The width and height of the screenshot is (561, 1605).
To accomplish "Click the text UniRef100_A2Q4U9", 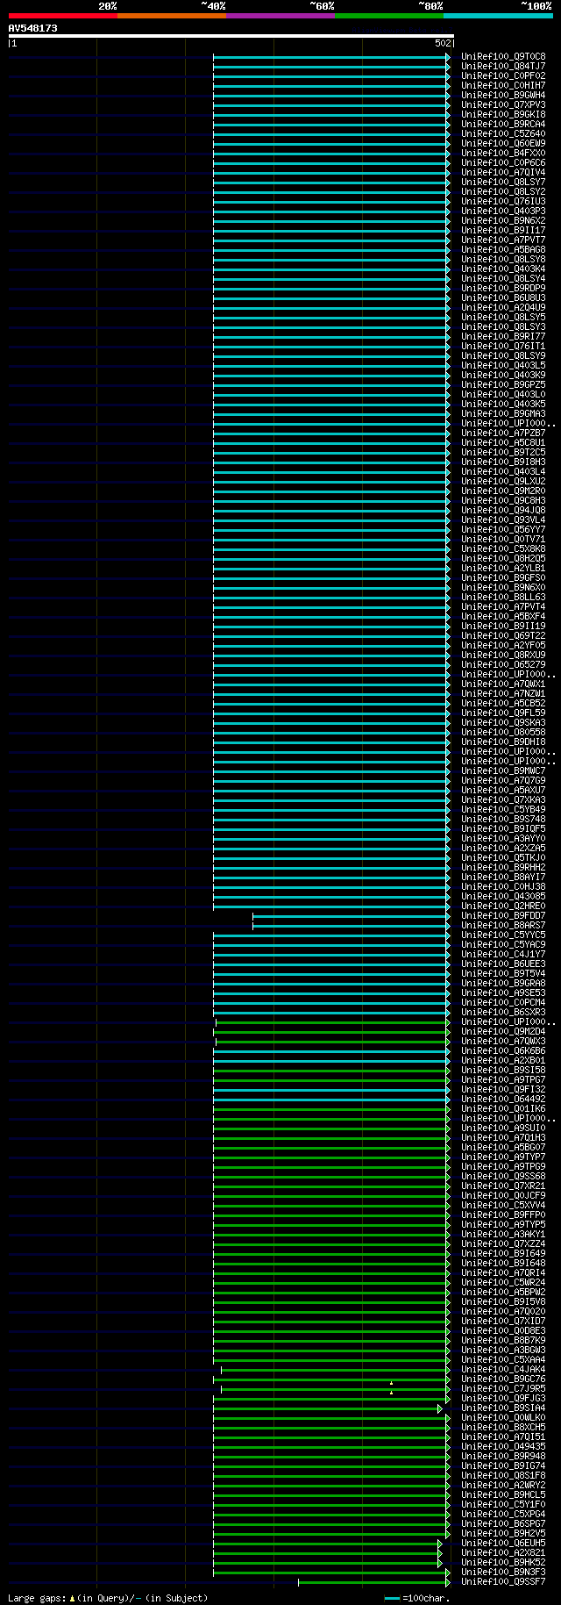I will [503, 308].
